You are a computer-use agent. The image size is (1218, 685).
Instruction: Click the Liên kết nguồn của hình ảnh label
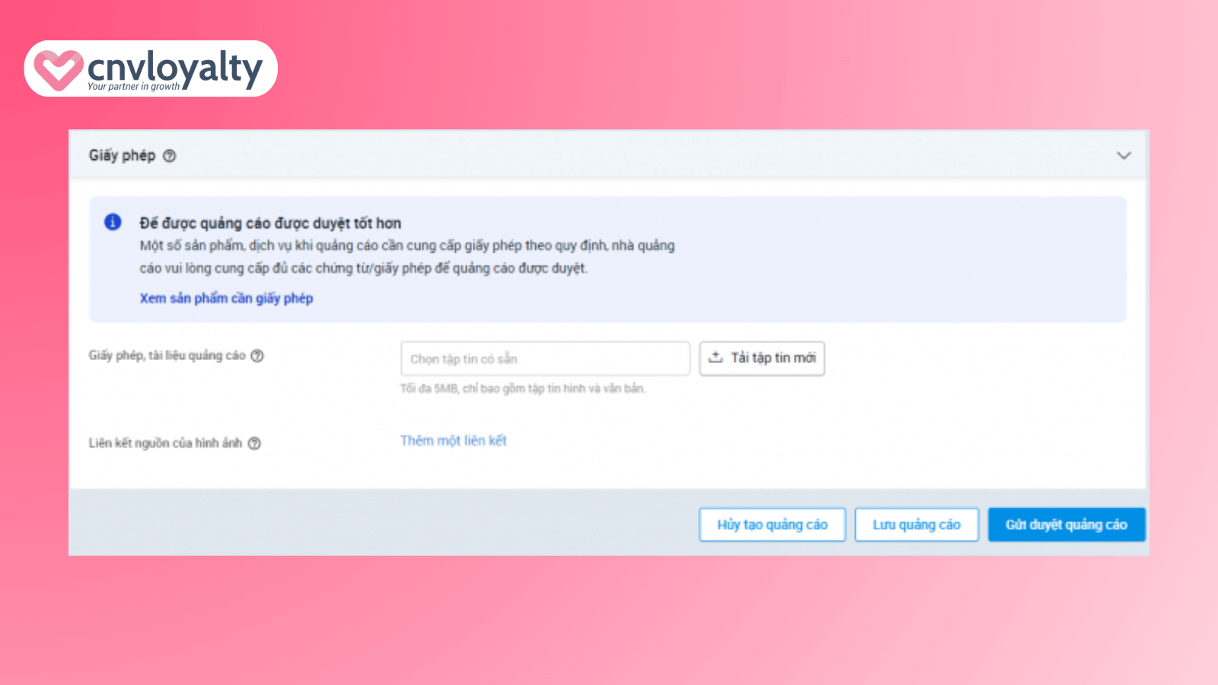click(x=165, y=443)
